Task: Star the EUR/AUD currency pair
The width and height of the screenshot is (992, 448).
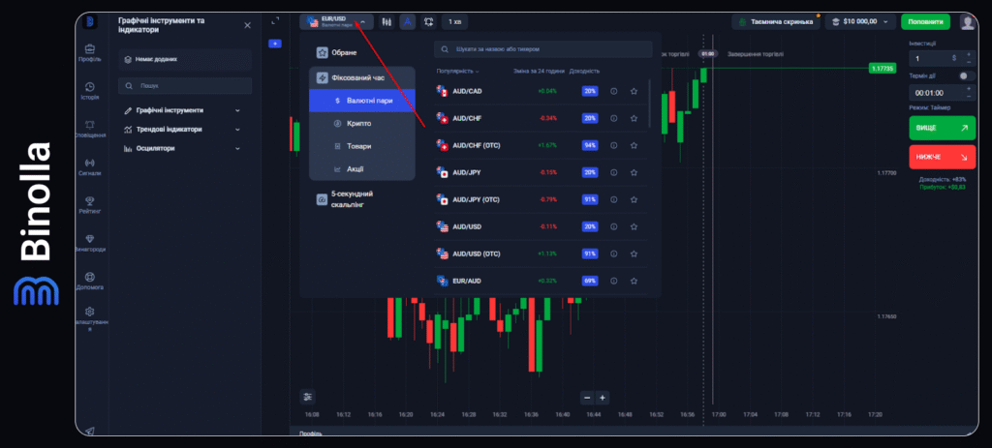Action: click(x=634, y=281)
